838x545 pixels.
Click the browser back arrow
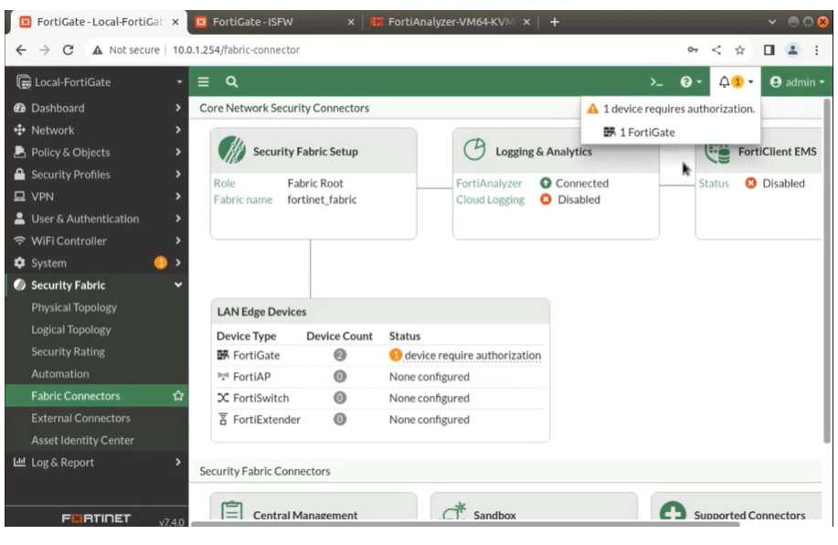[21, 49]
